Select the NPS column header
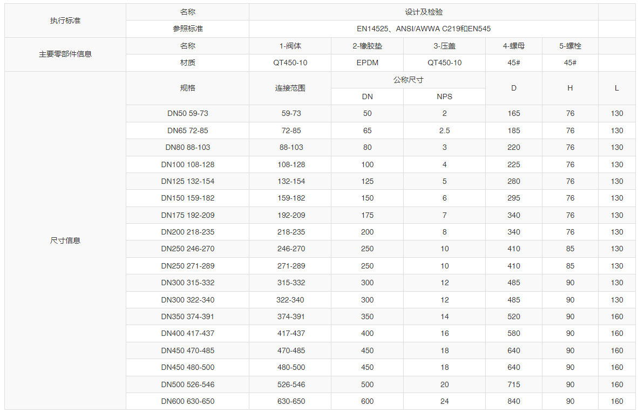The image size is (638, 413). tap(445, 96)
